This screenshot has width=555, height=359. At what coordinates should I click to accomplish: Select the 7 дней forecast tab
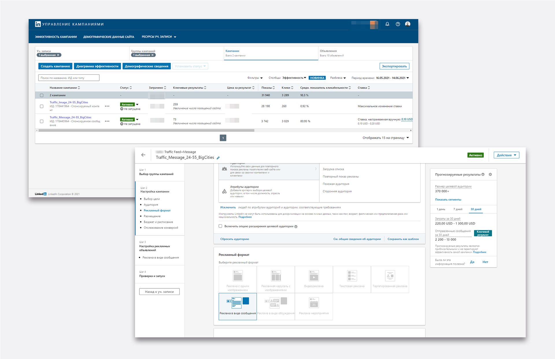coord(458,209)
